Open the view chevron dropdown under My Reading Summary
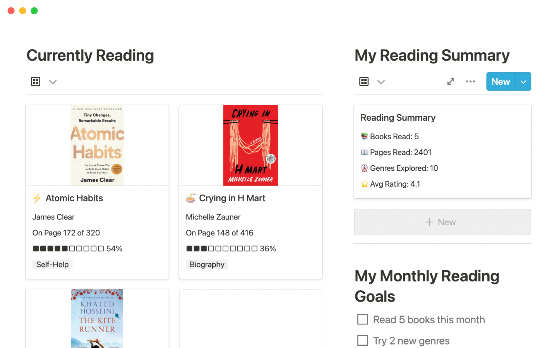Viewport: 557px width, 348px height. 381,82
